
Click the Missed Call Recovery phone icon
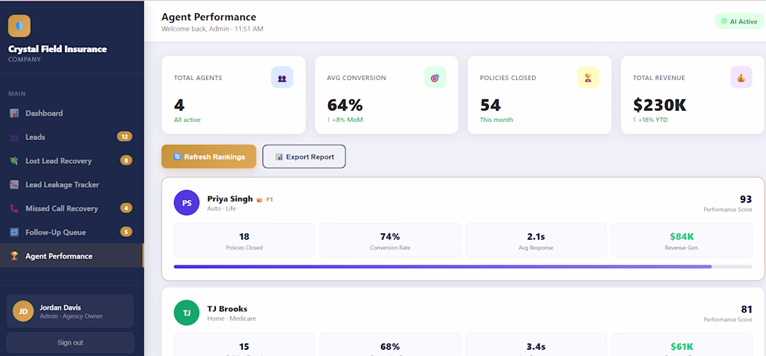coord(14,208)
